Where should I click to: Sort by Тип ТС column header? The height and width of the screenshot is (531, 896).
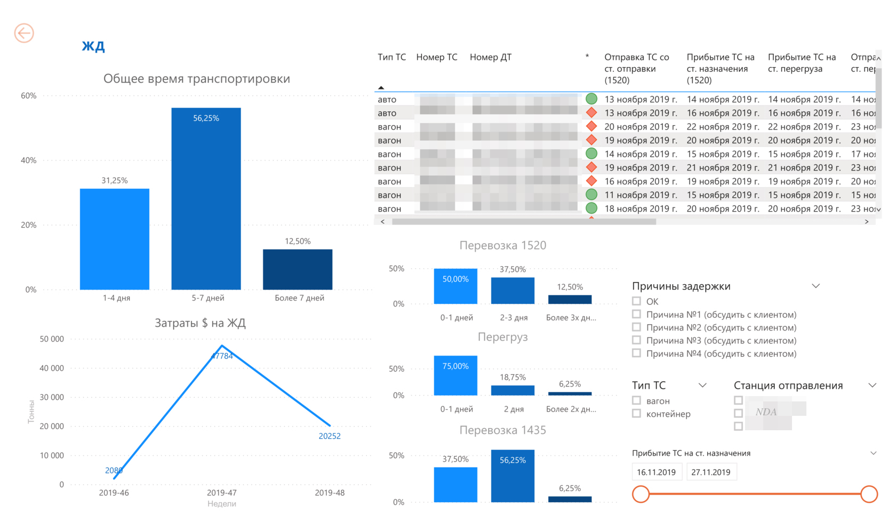click(x=391, y=57)
